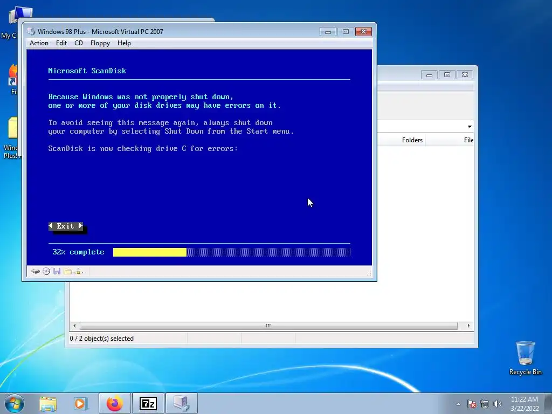Click the network tray icon

[485, 404]
